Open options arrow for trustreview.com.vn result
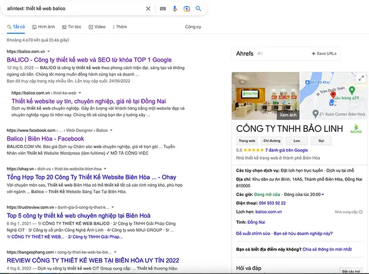This screenshot has height=274, width=369. click(113, 207)
